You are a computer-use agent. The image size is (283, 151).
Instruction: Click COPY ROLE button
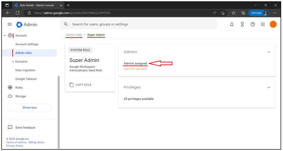pyautogui.click(x=80, y=85)
